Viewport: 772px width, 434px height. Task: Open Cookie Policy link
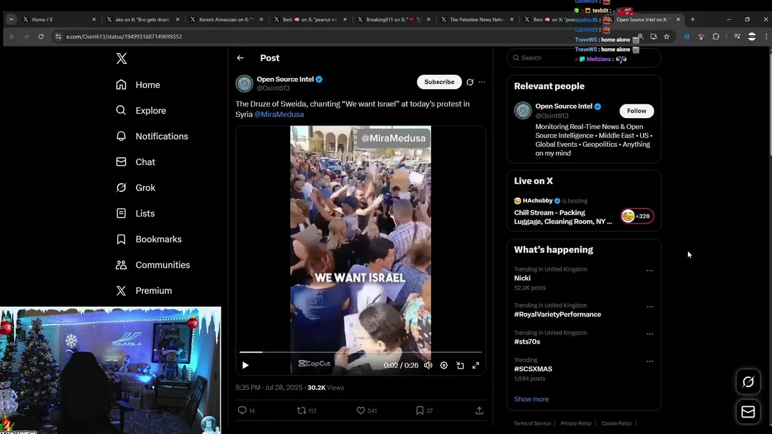pos(616,423)
